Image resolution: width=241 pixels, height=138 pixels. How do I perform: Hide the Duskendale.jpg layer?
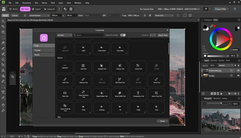[238, 70]
